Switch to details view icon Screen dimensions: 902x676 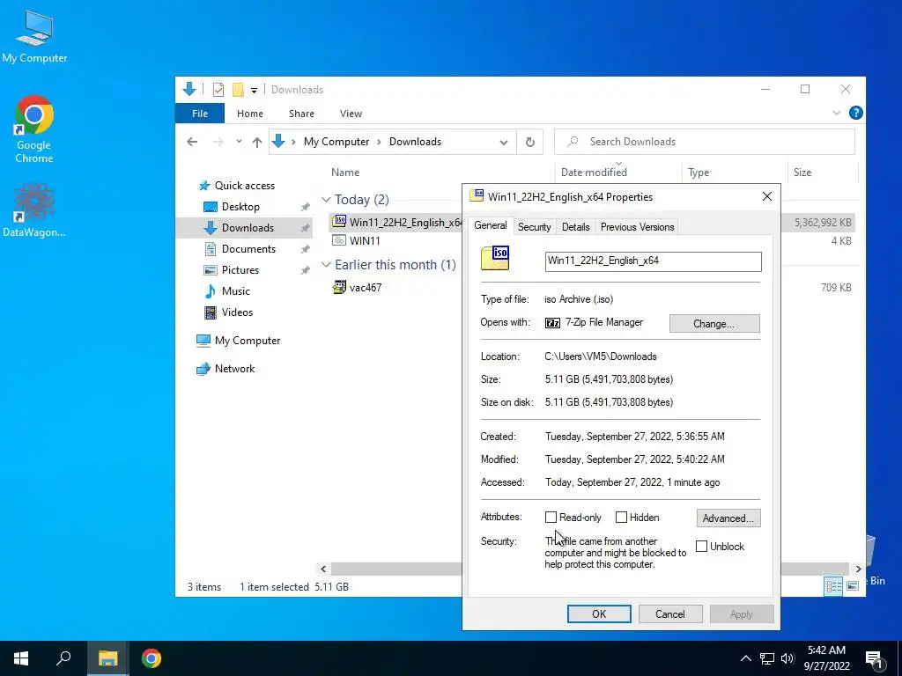pyautogui.click(x=833, y=586)
